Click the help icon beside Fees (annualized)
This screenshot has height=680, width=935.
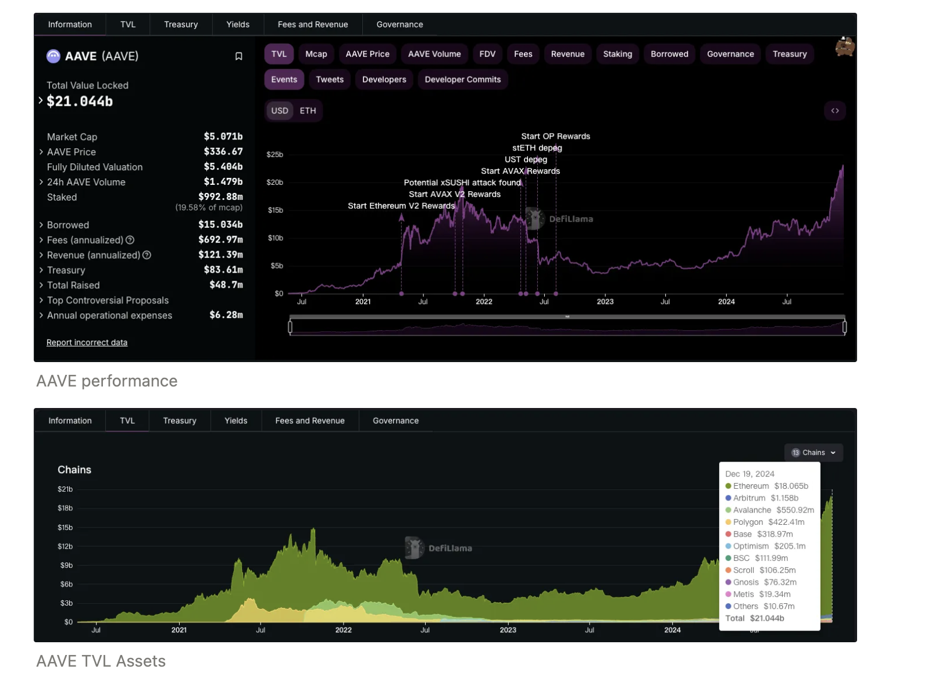pyautogui.click(x=130, y=240)
